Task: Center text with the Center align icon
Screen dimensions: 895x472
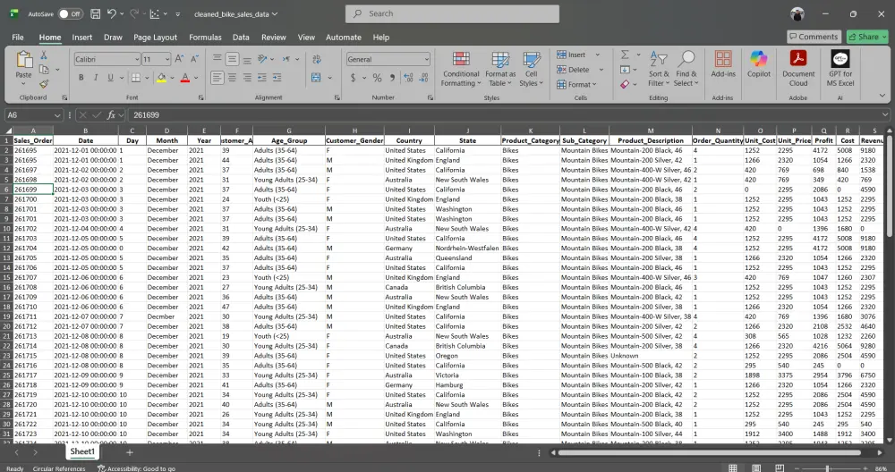Action: 232,78
